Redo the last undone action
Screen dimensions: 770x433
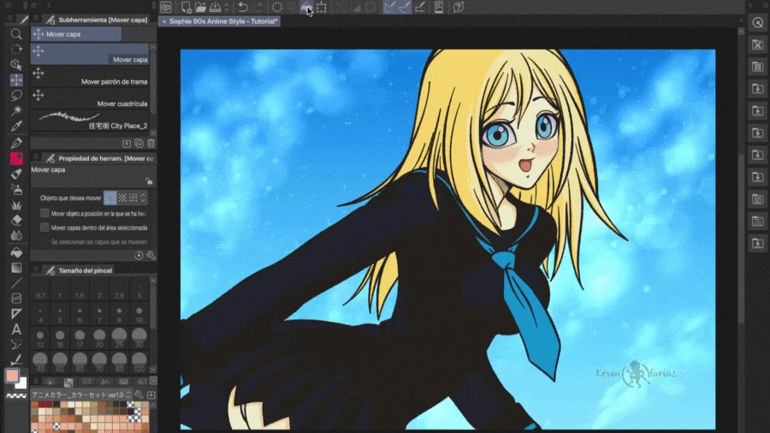point(258,7)
